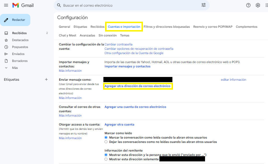
Task: Open the main menu hamburger icon
Action: point(6,5)
